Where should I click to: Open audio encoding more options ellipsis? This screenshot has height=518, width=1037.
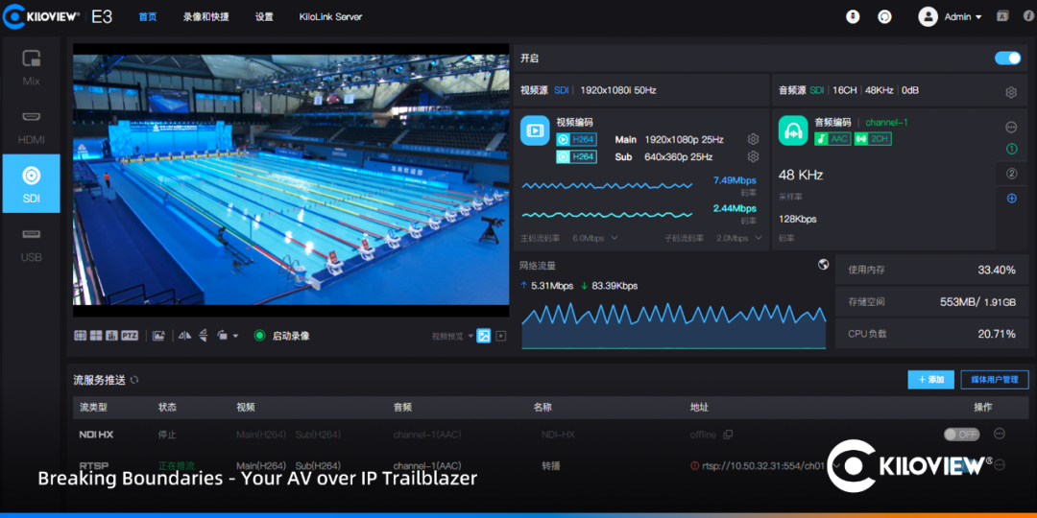1011,127
